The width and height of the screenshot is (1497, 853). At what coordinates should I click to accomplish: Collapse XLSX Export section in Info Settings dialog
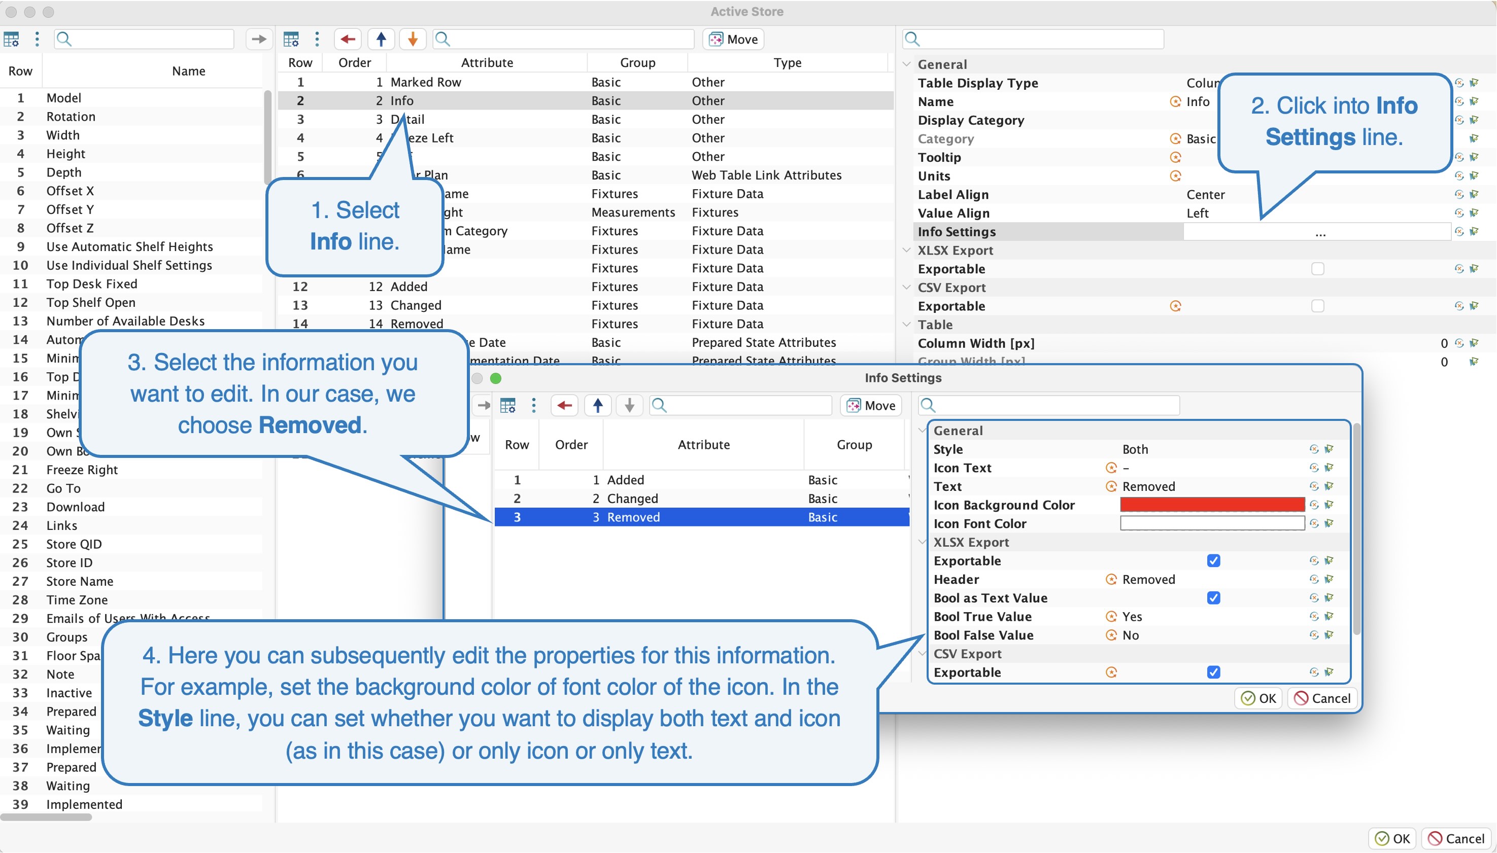point(923,542)
